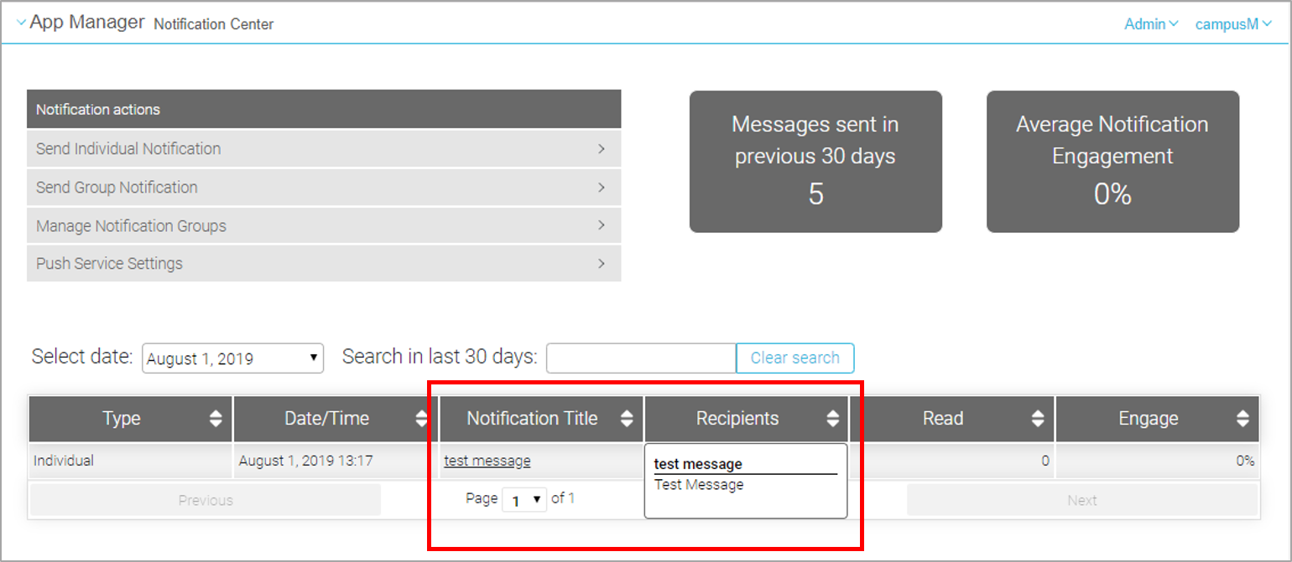Click the Send Group Notification arrow
The width and height of the screenshot is (1292, 562).
pos(602,187)
